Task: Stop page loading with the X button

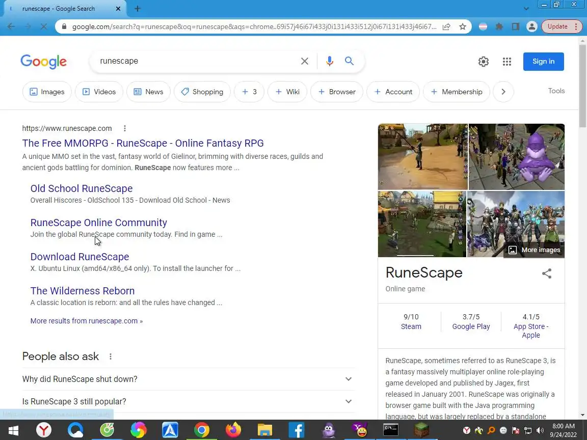Action: point(43,26)
